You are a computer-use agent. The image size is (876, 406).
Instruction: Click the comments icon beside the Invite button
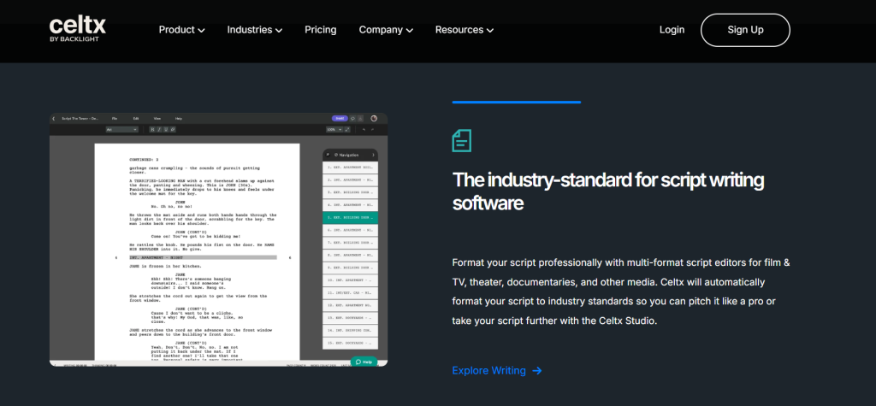[353, 118]
